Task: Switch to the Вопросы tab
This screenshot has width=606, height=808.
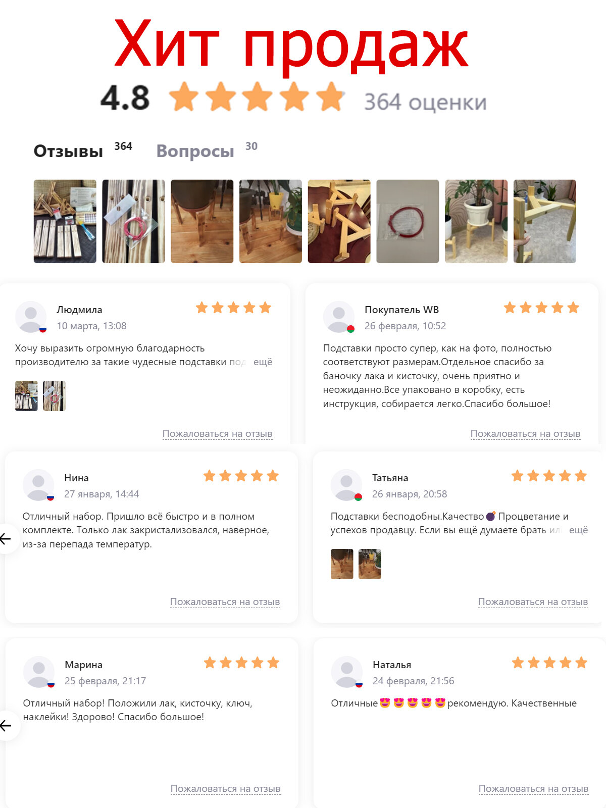Action: click(195, 151)
